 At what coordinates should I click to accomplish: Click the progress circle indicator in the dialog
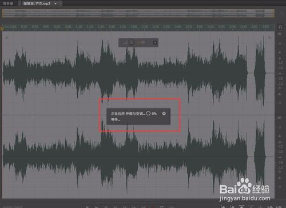pos(148,114)
